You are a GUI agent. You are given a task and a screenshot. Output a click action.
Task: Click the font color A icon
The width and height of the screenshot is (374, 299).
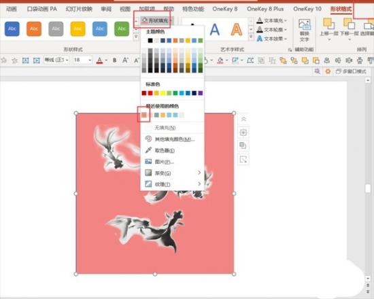click(99, 60)
